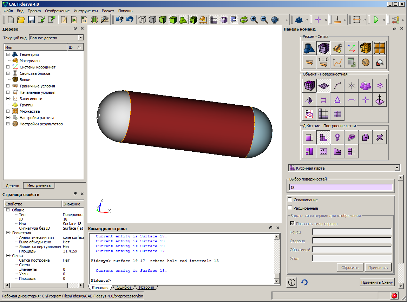The height and width of the screenshot is (302, 407).
Task: Expand the Системы координат tree node
Action: (8, 67)
